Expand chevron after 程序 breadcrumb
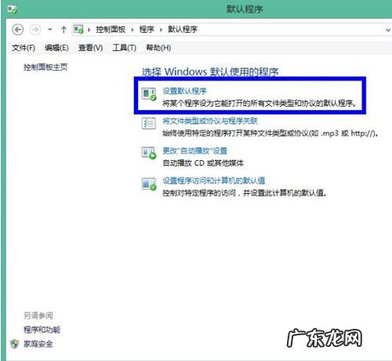392x361 pixels. (x=161, y=30)
